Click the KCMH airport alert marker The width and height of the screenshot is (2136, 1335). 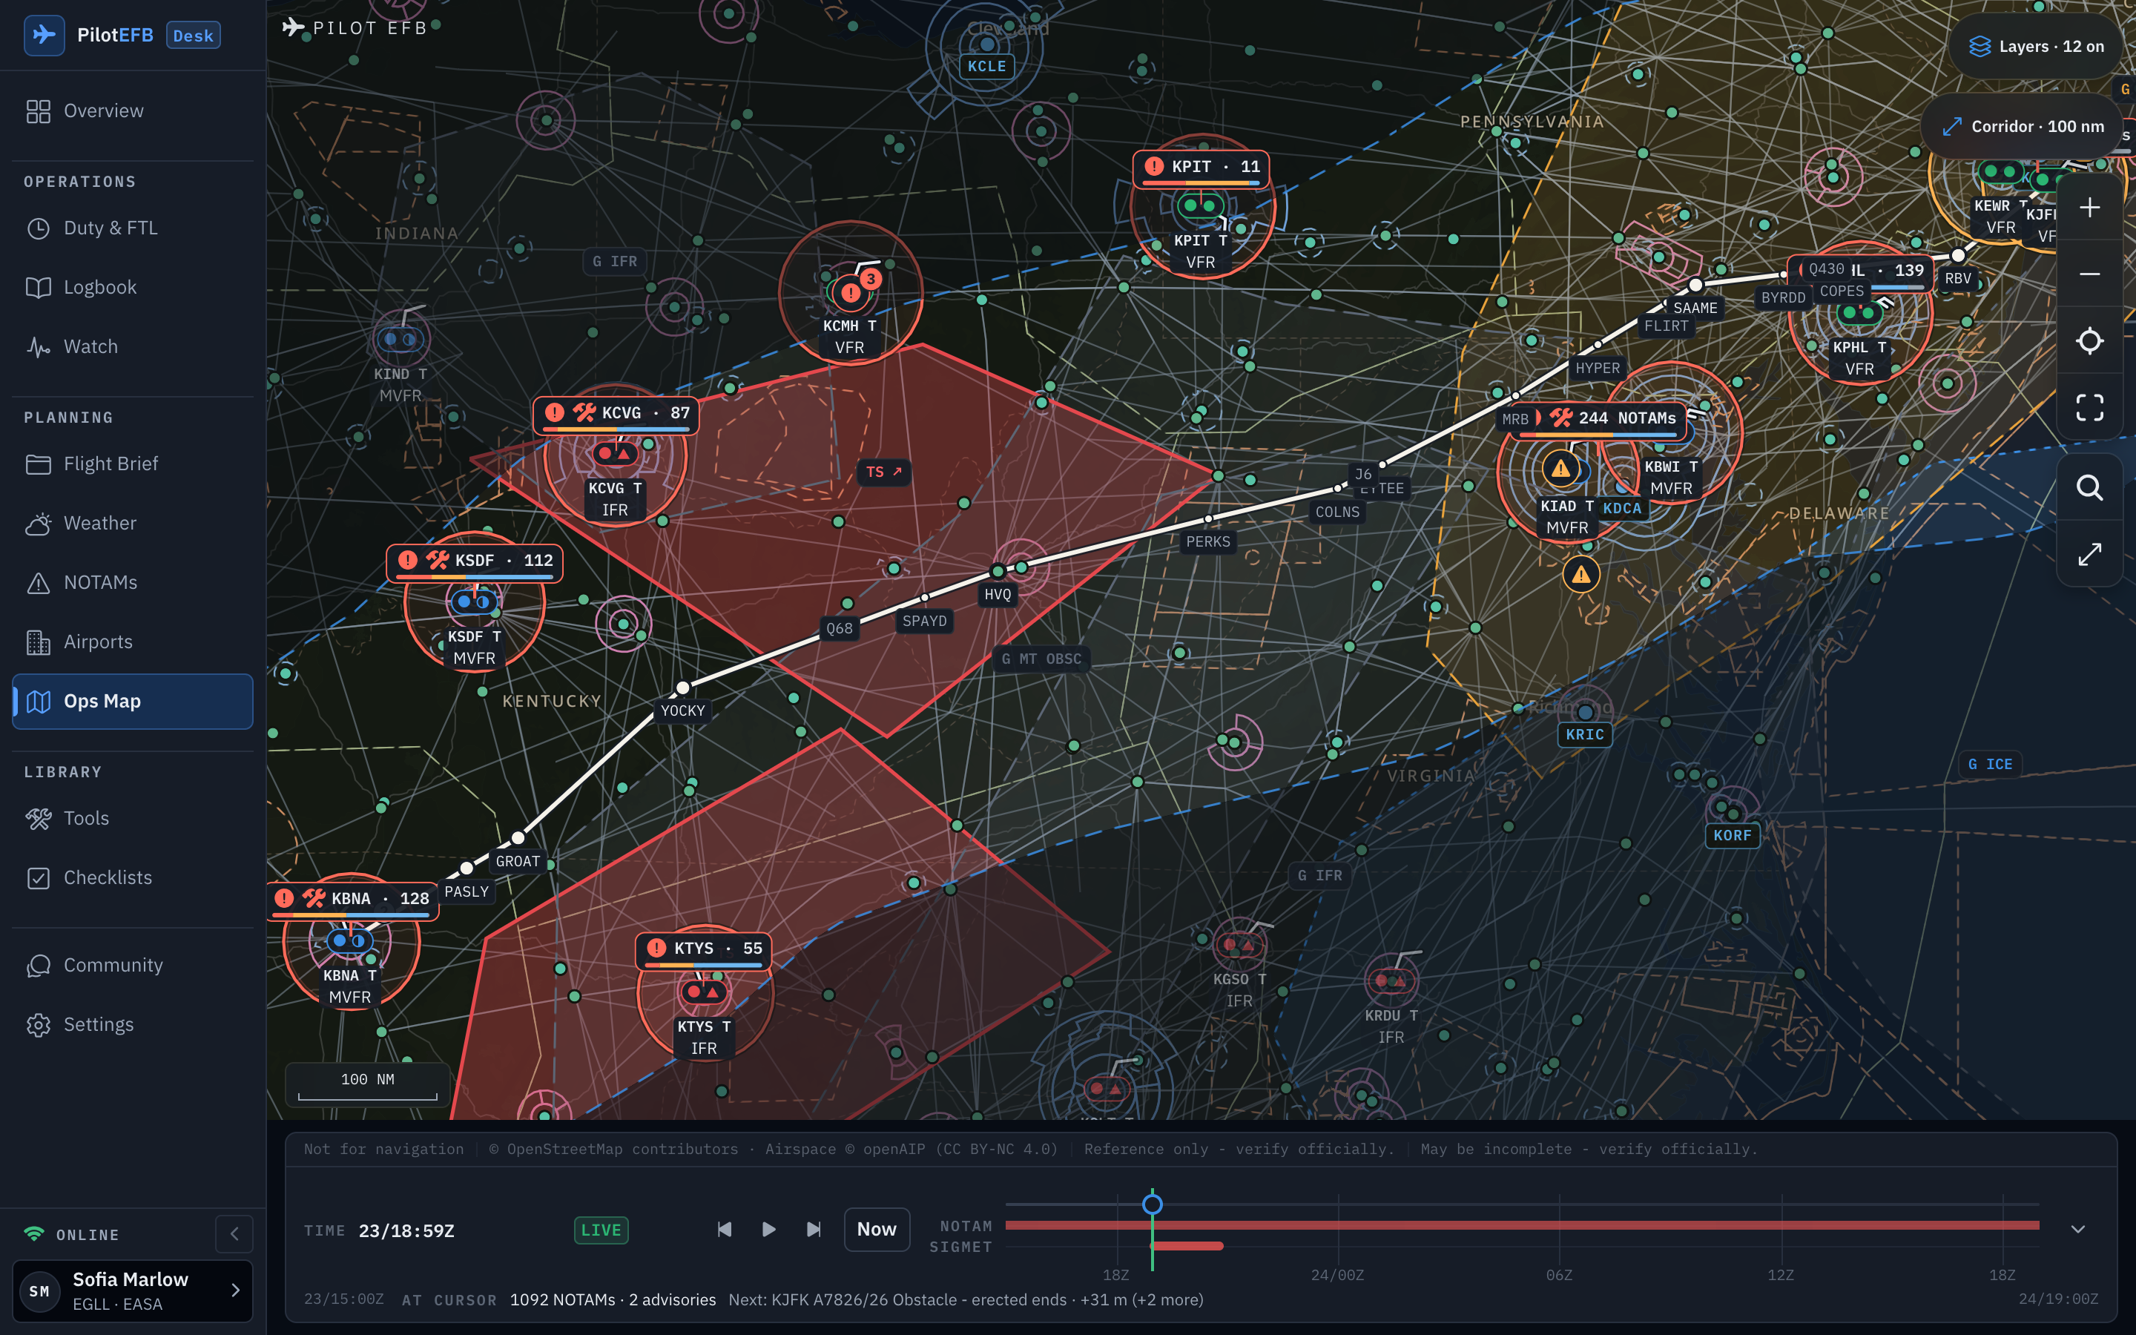click(850, 292)
